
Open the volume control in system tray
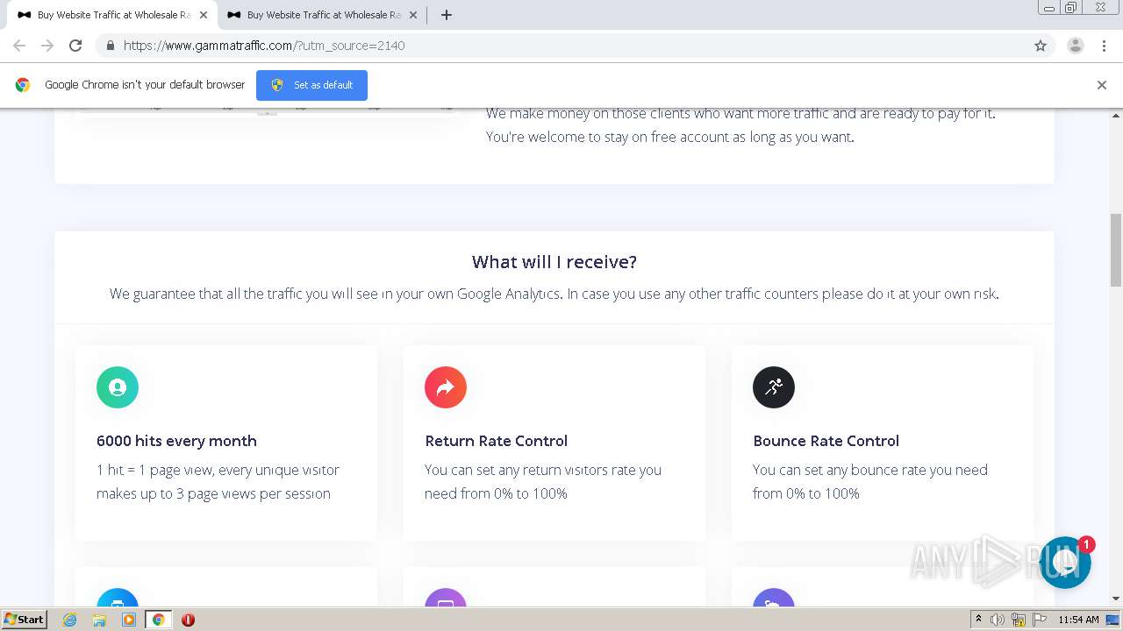tap(998, 620)
